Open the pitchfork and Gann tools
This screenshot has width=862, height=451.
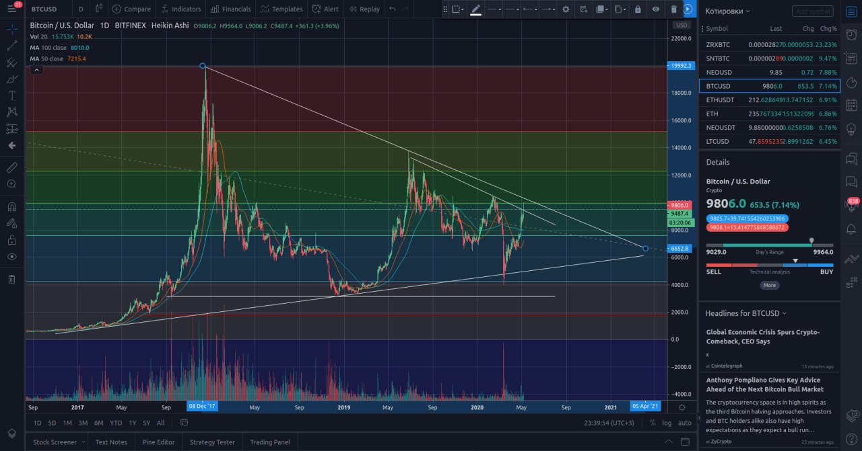tap(11, 63)
